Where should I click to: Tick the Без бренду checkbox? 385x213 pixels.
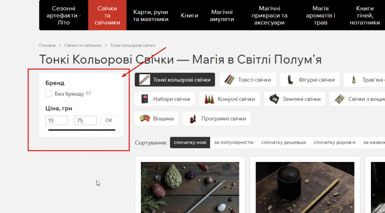point(49,94)
